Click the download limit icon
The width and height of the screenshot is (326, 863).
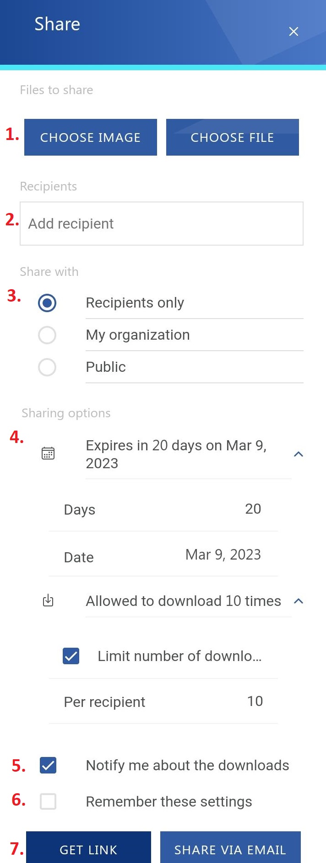pyautogui.click(x=48, y=600)
